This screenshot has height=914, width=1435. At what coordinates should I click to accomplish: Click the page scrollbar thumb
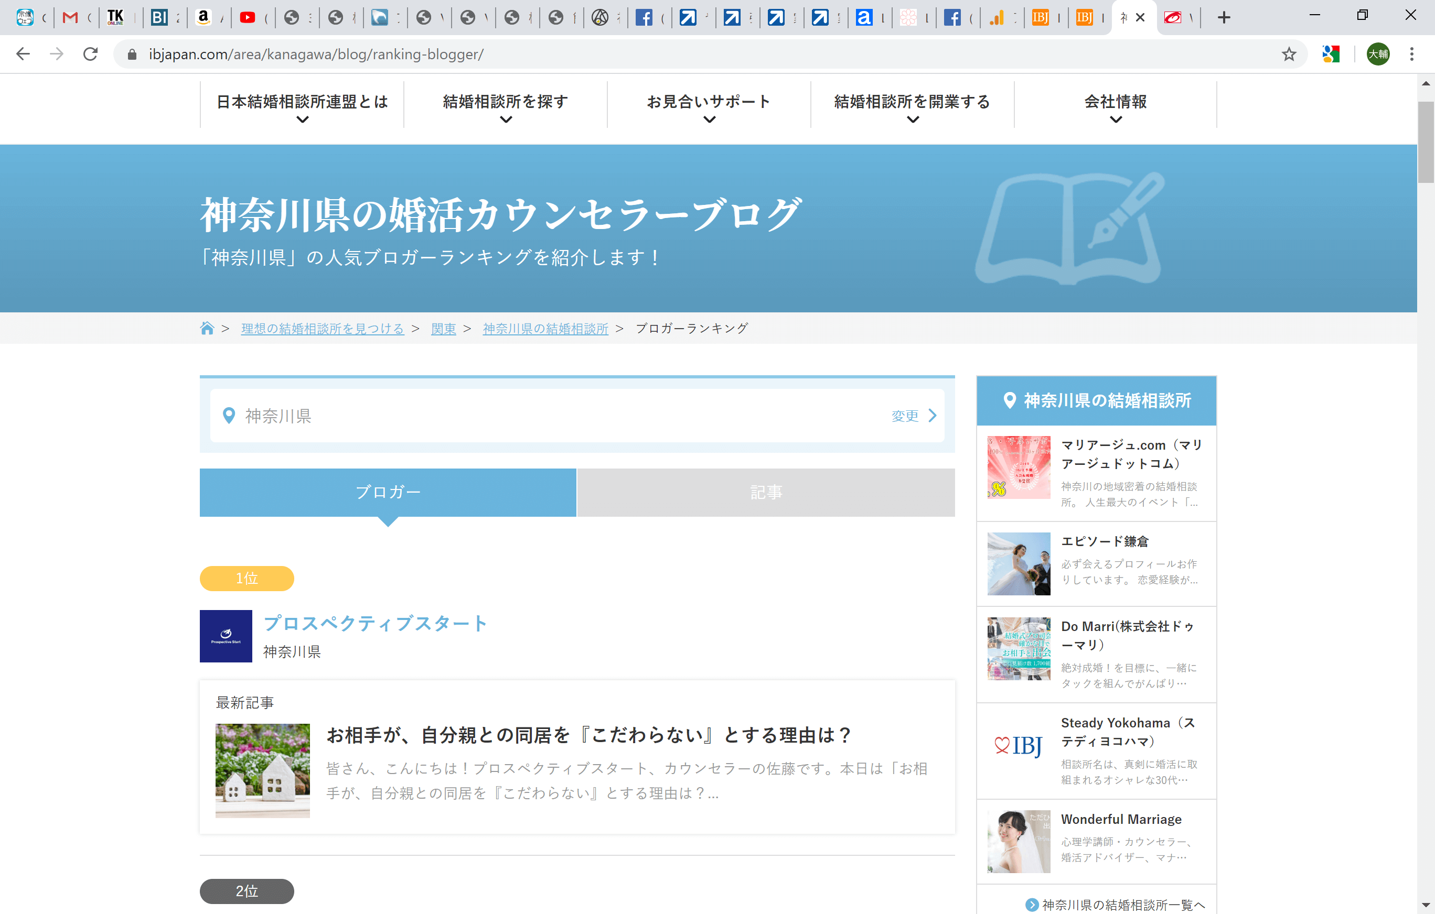pyautogui.click(x=1426, y=142)
